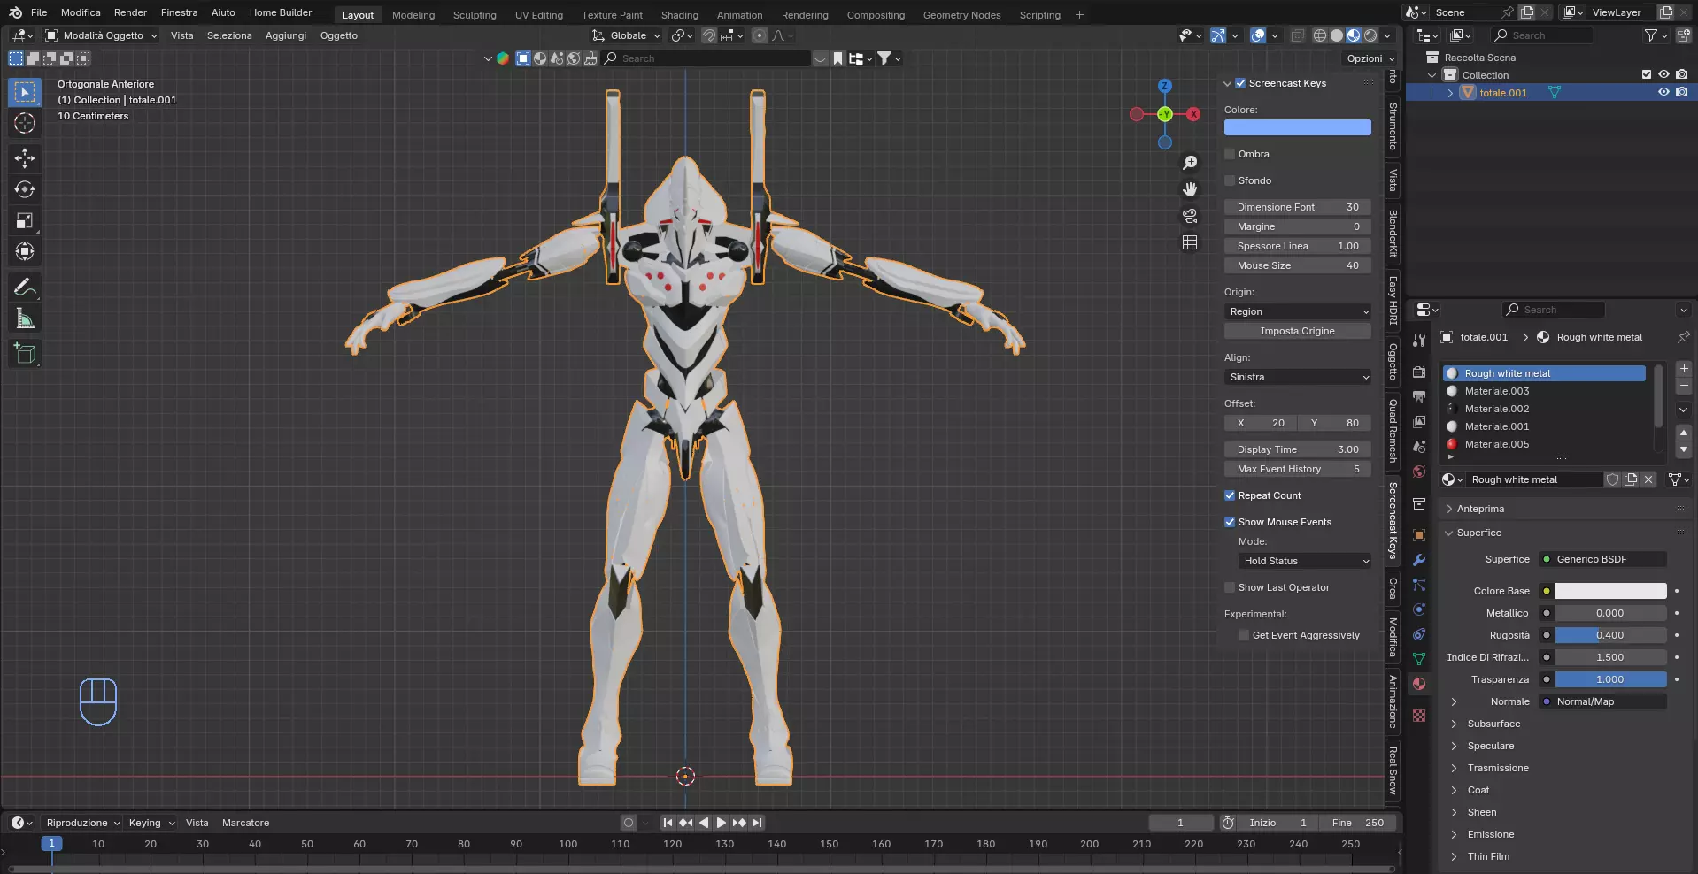The width and height of the screenshot is (1698, 874).
Task: Open the Object Data green triangle tab
Action: tap(1419, 659)
